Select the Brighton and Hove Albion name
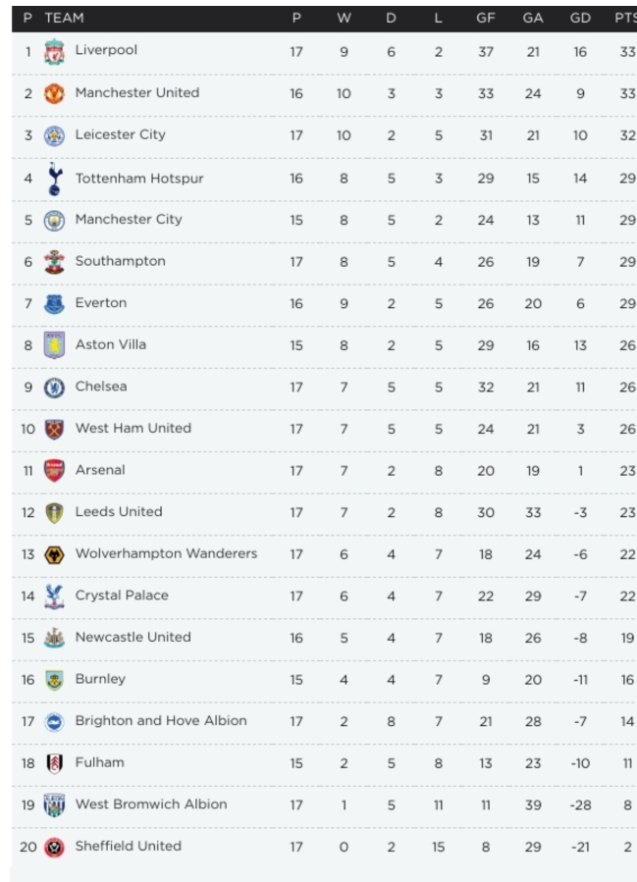Screen dimensions: 637x882 (161, 720)
